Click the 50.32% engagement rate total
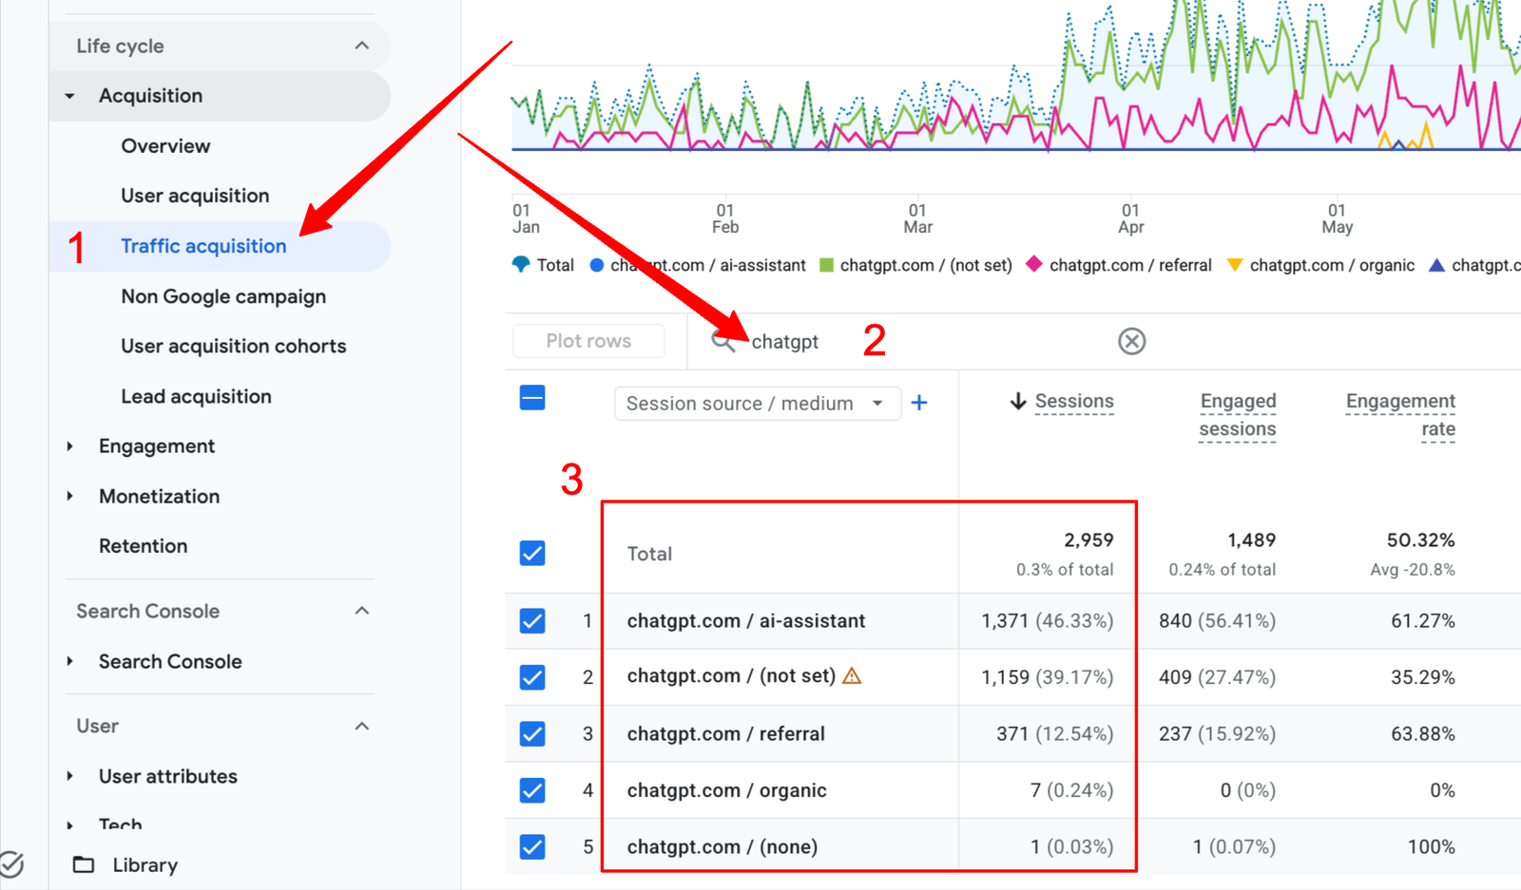This screenshot has width=1521, height=890. (1420, 540)
